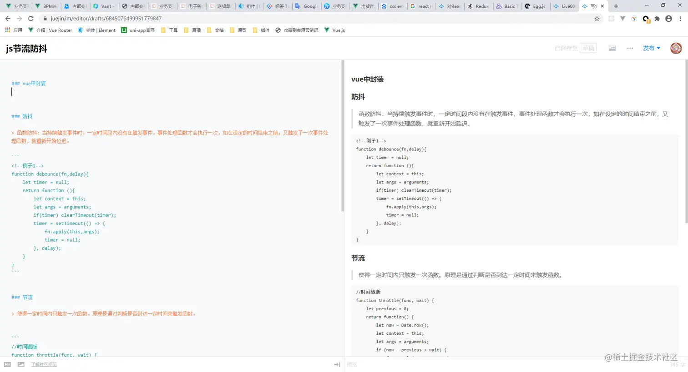Screen dimensions: 688x372
Task: Click 'function throttle(func, wait) {' in preview
Action: point(395,300)
